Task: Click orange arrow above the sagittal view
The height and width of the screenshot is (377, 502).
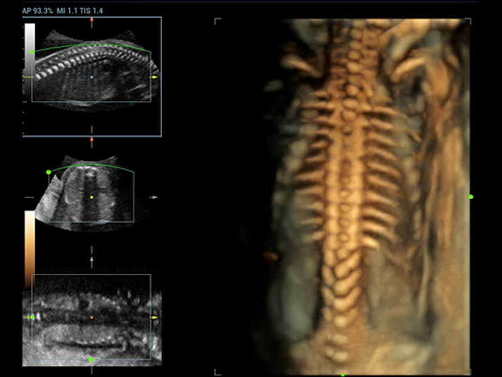Action: click(x=92, y=21)
